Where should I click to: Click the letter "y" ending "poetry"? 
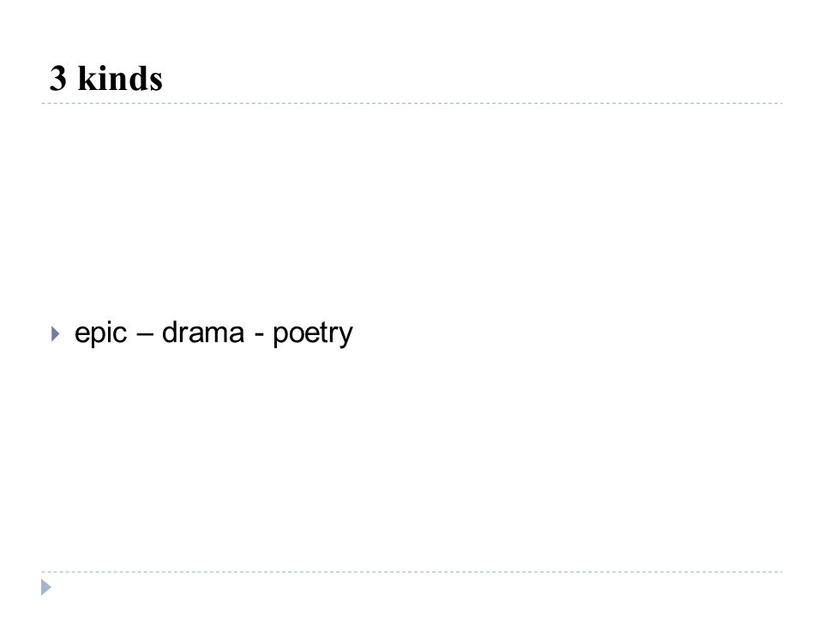(346, 338)
